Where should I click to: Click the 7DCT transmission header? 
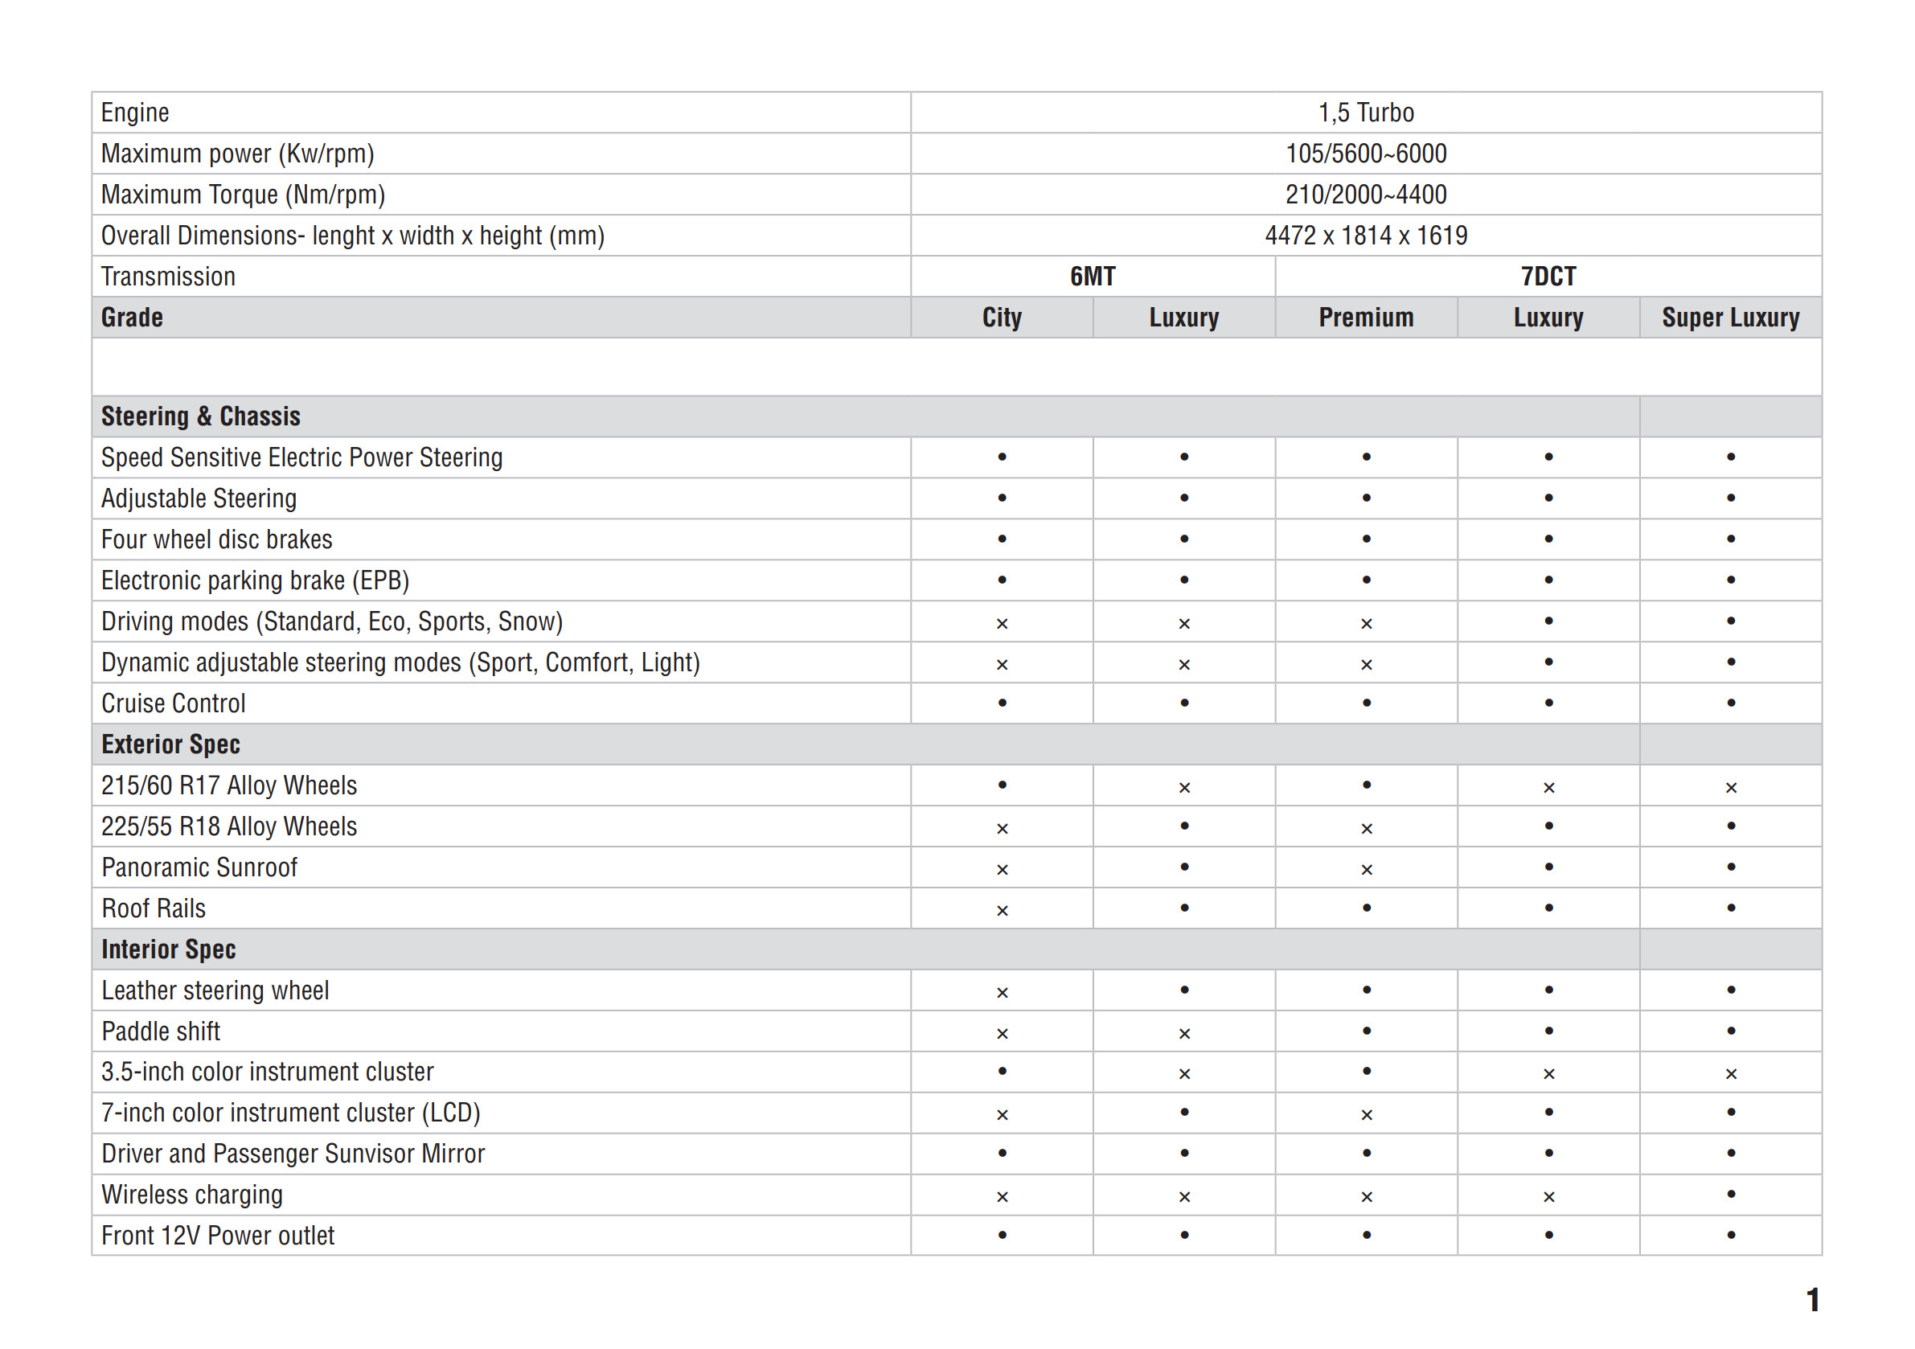point(1547,276)
